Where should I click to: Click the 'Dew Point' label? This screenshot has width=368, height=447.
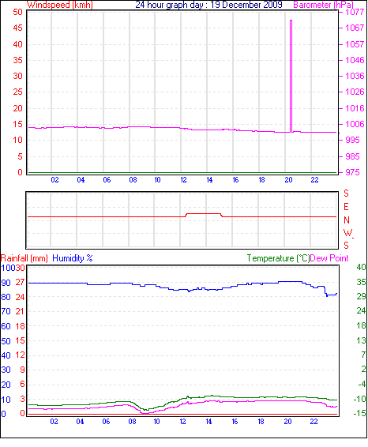click(329, 258)
